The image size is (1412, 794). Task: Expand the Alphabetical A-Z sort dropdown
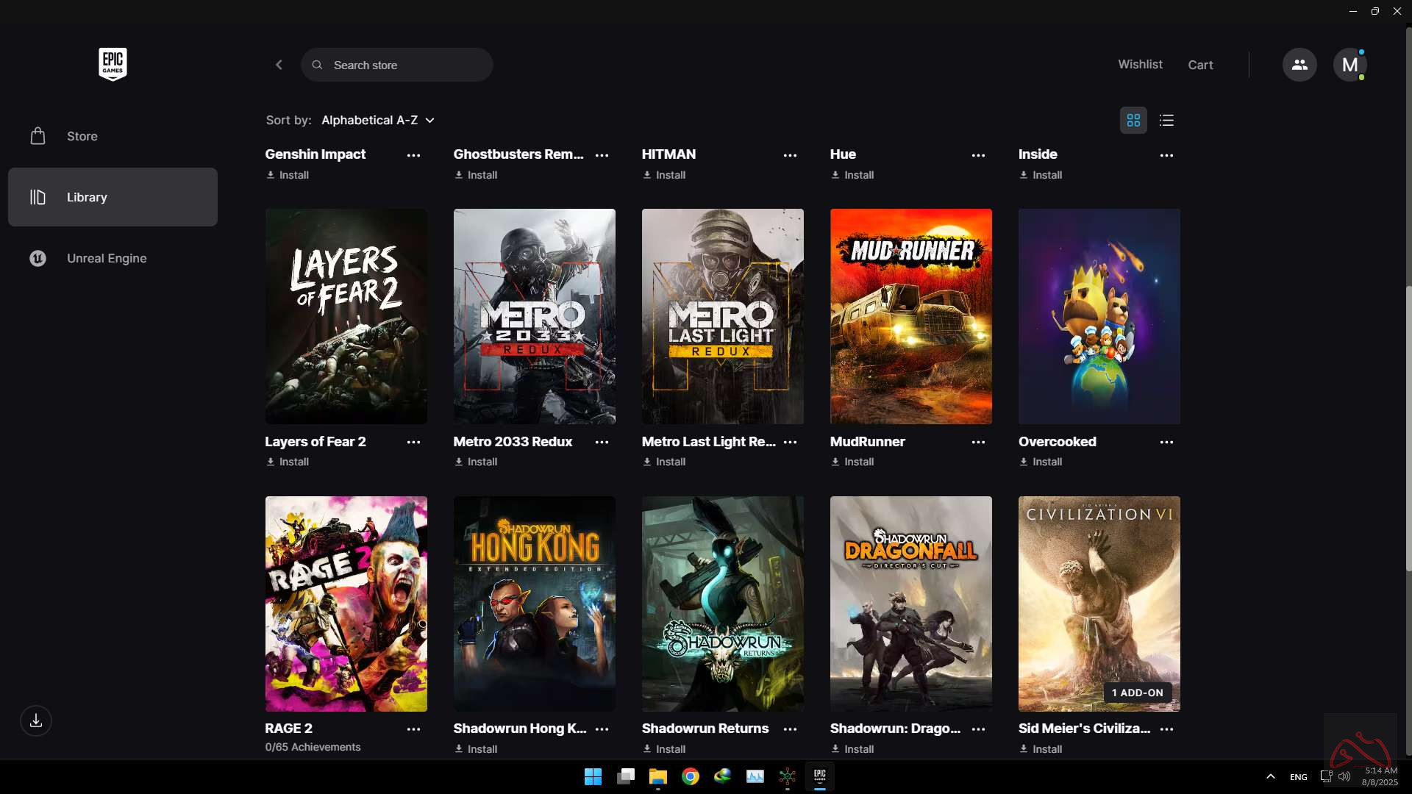pyautogui.click(x=378, y=120)
